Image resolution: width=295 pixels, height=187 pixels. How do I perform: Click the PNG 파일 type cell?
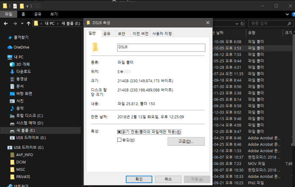coord(256,183)
